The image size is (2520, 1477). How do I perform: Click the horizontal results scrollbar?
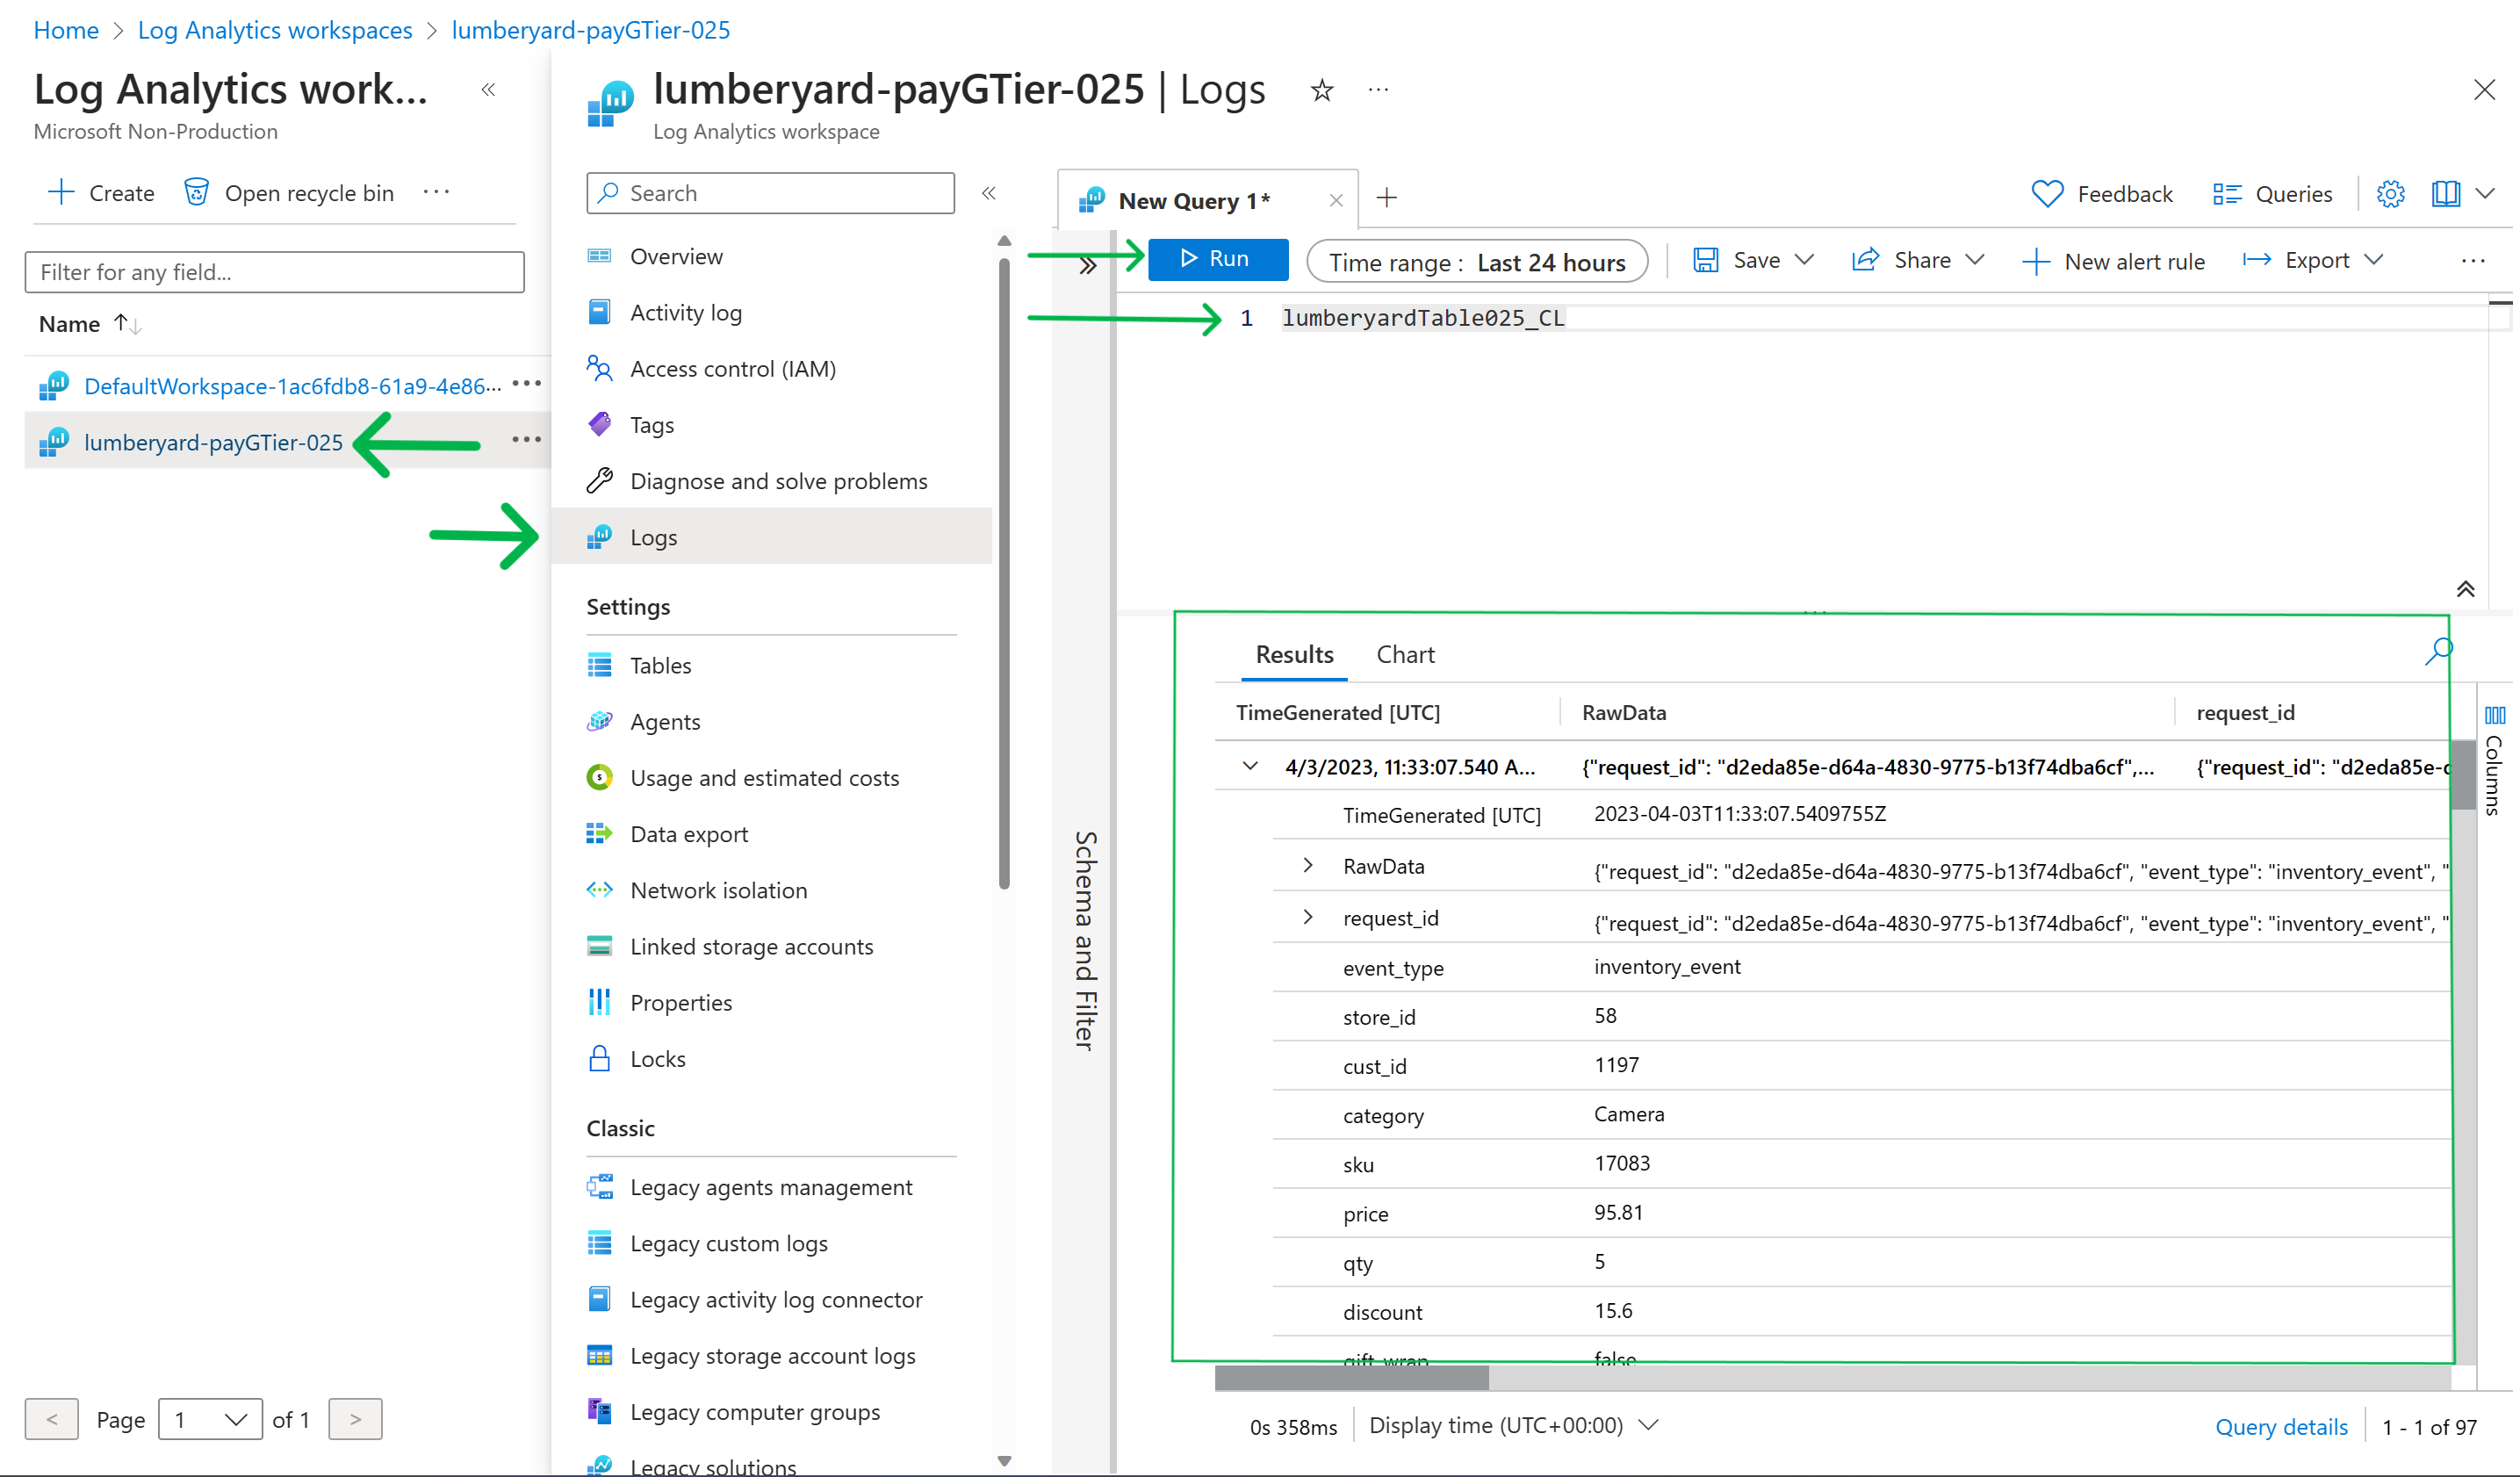coord(1350,1379)
